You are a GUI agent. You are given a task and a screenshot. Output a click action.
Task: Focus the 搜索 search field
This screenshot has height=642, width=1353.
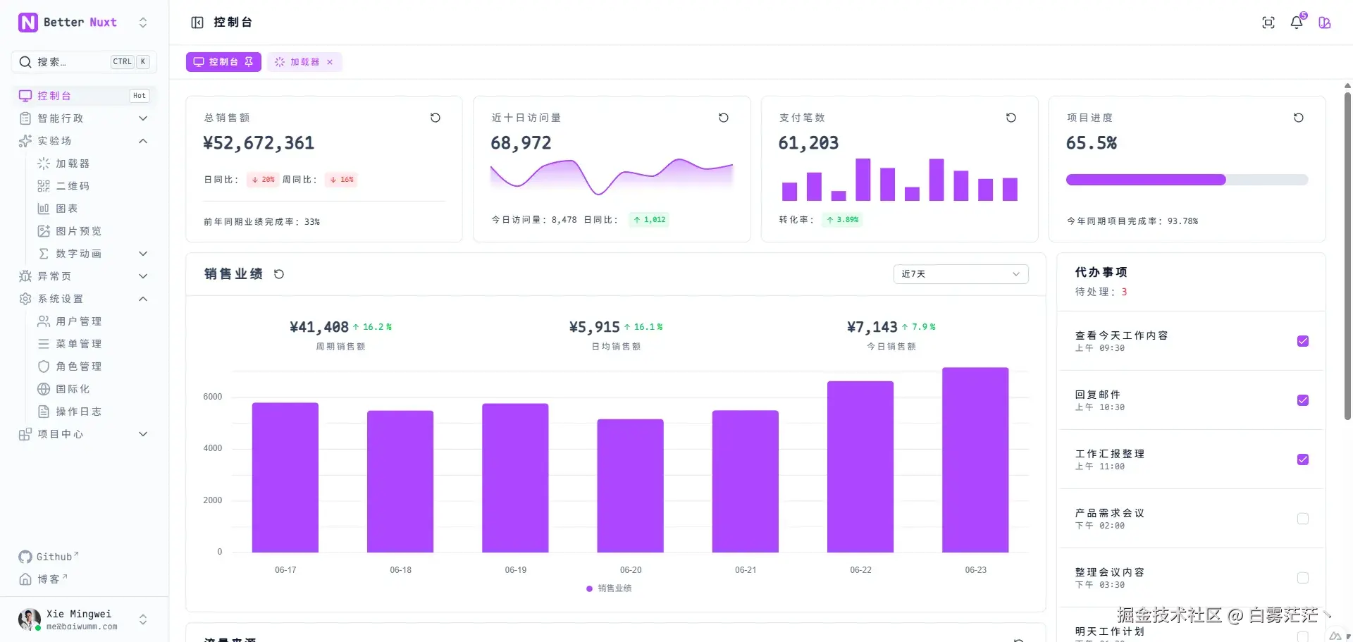pyautogui.click(x=84, y=62)
